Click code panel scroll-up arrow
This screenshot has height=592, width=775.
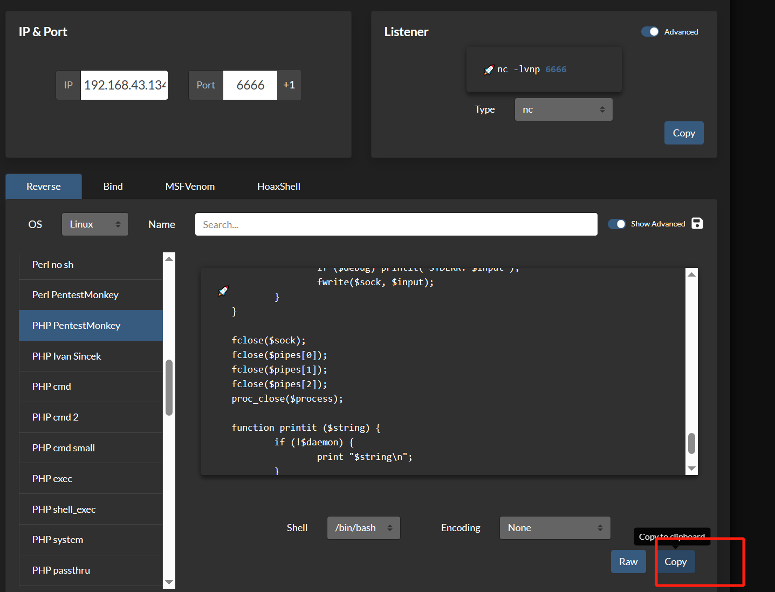point(692,274)
